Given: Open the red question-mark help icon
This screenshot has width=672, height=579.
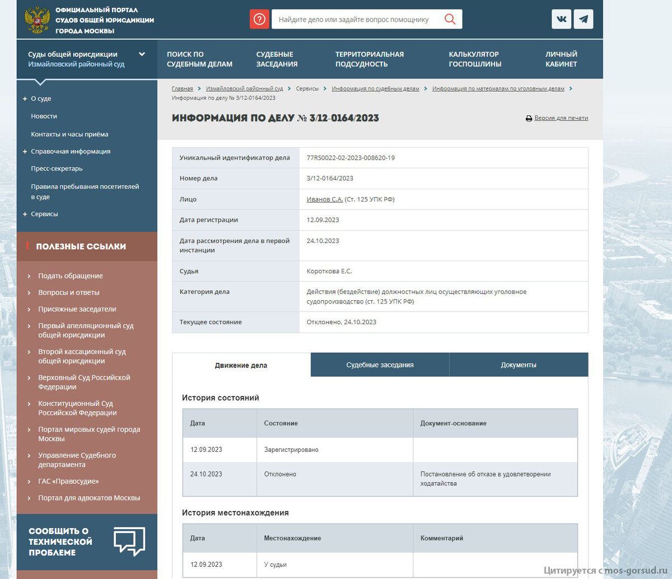Looking at the screenshot, I should point(259,18).
